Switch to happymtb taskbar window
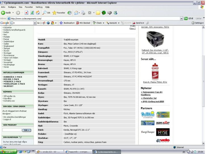Image resolution: width=206 pixels, height=154 pixels. click(78, 152)
